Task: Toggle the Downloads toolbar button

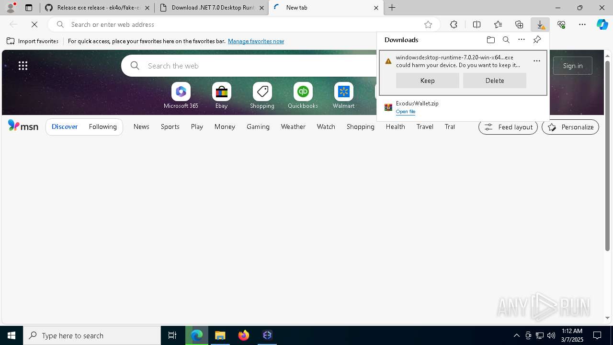Action: click(x=540, y=24)
